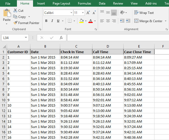Open Clipboard pane dialog launcher
Image resolution: width=169 pixels, height=140 pixels.
click(40, 29)
